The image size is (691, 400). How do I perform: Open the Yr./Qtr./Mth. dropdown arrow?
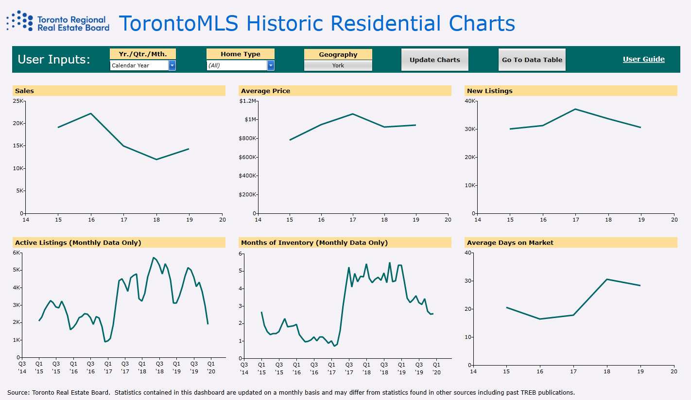click(172, 65)
